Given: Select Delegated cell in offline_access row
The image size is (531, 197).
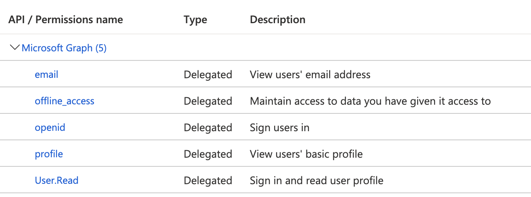Looking at the screenshot, I should (208, 101).
